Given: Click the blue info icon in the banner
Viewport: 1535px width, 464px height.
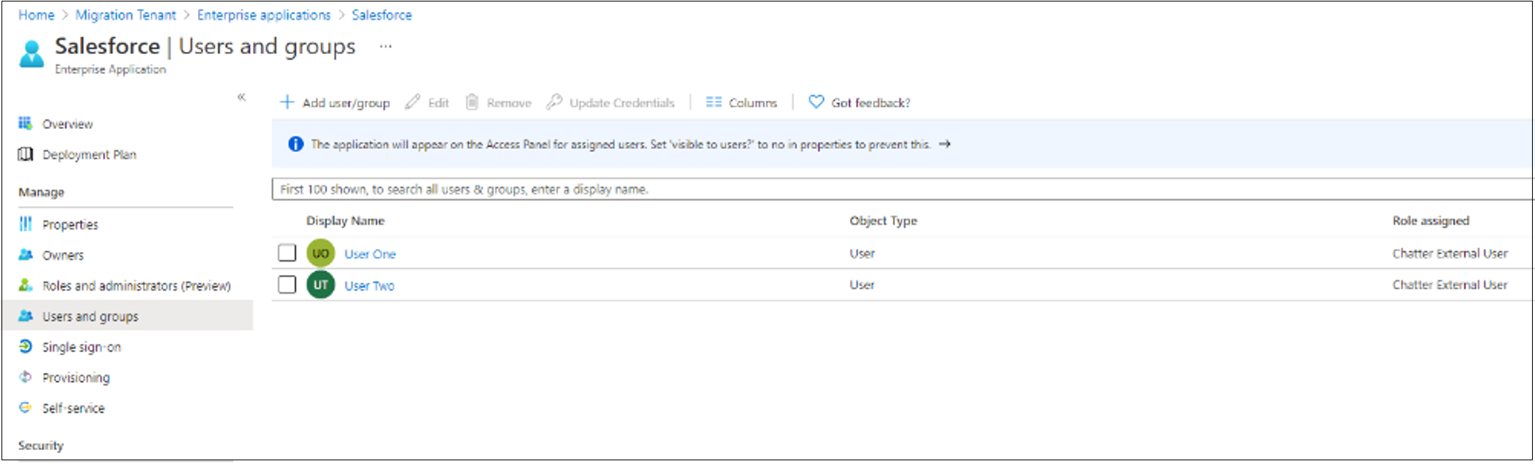Looking at the screenshot, I should [295, 144].
